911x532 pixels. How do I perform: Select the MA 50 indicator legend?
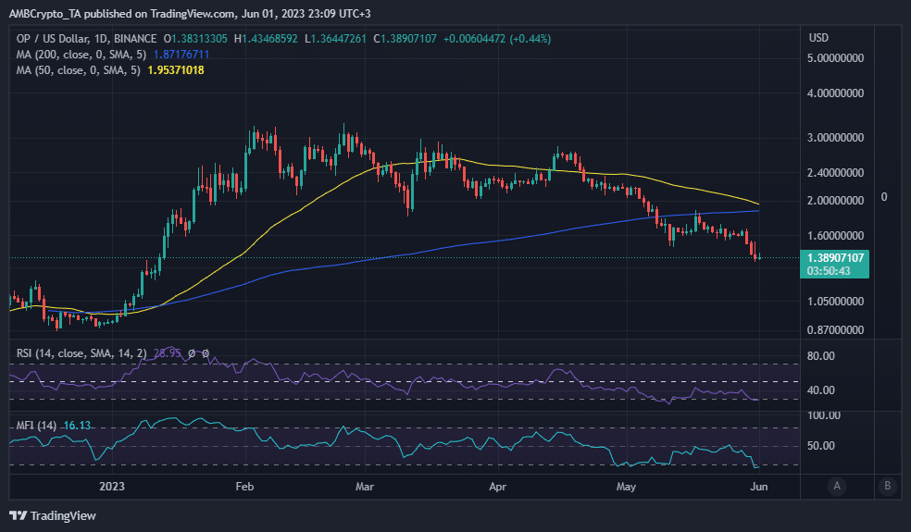(79, 70)
